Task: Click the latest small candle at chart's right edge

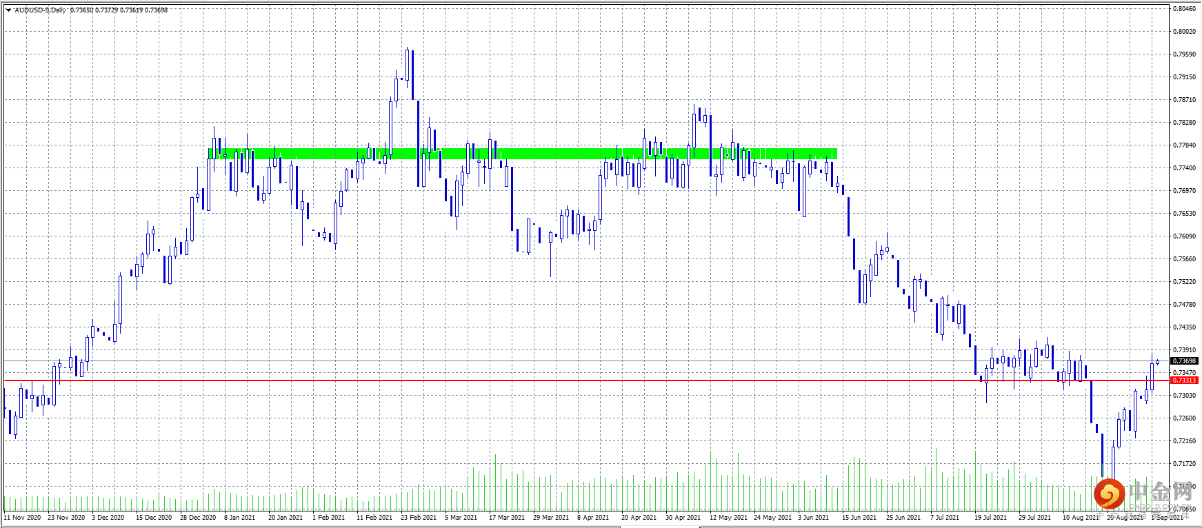Action: click(x=1157, y=362)
